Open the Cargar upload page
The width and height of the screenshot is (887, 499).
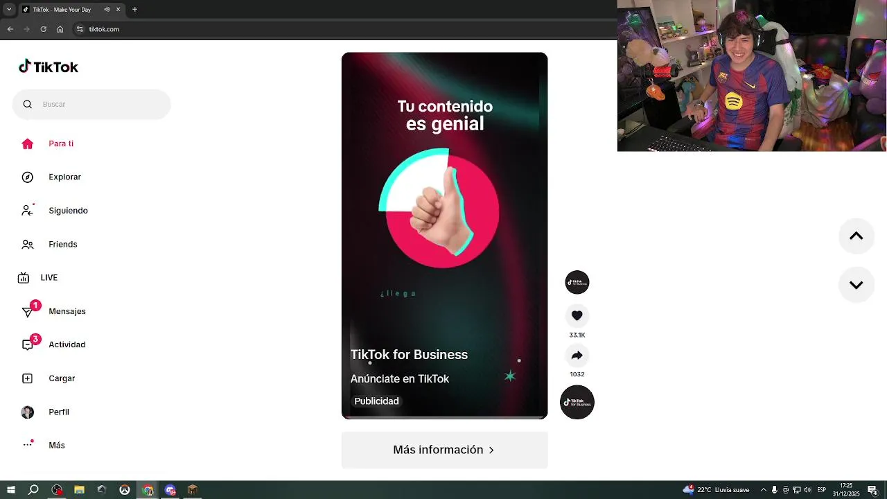pos(62,378)
